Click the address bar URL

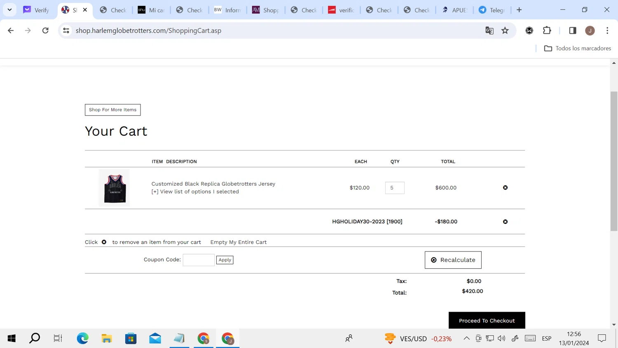(x=148, y=31)
